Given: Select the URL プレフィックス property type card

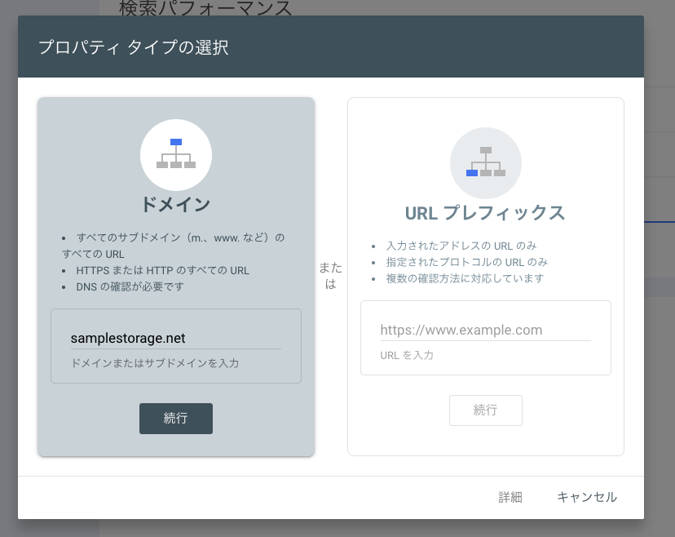Looking at the screenshot, I should (x=486, y=275).
